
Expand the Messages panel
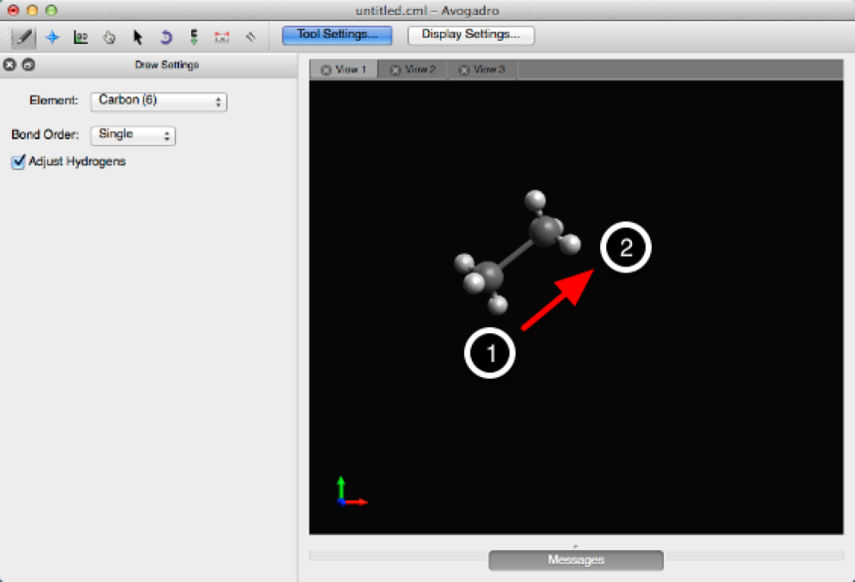coord(575,560)
